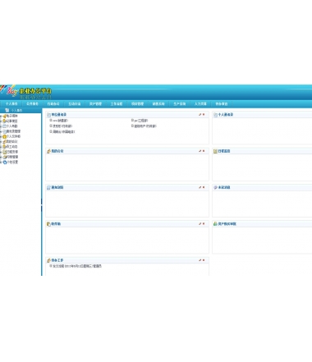312x362 pixels.
Task: Open 我的会议 in the sidebar tree
Action: click(x=12, y=141)
